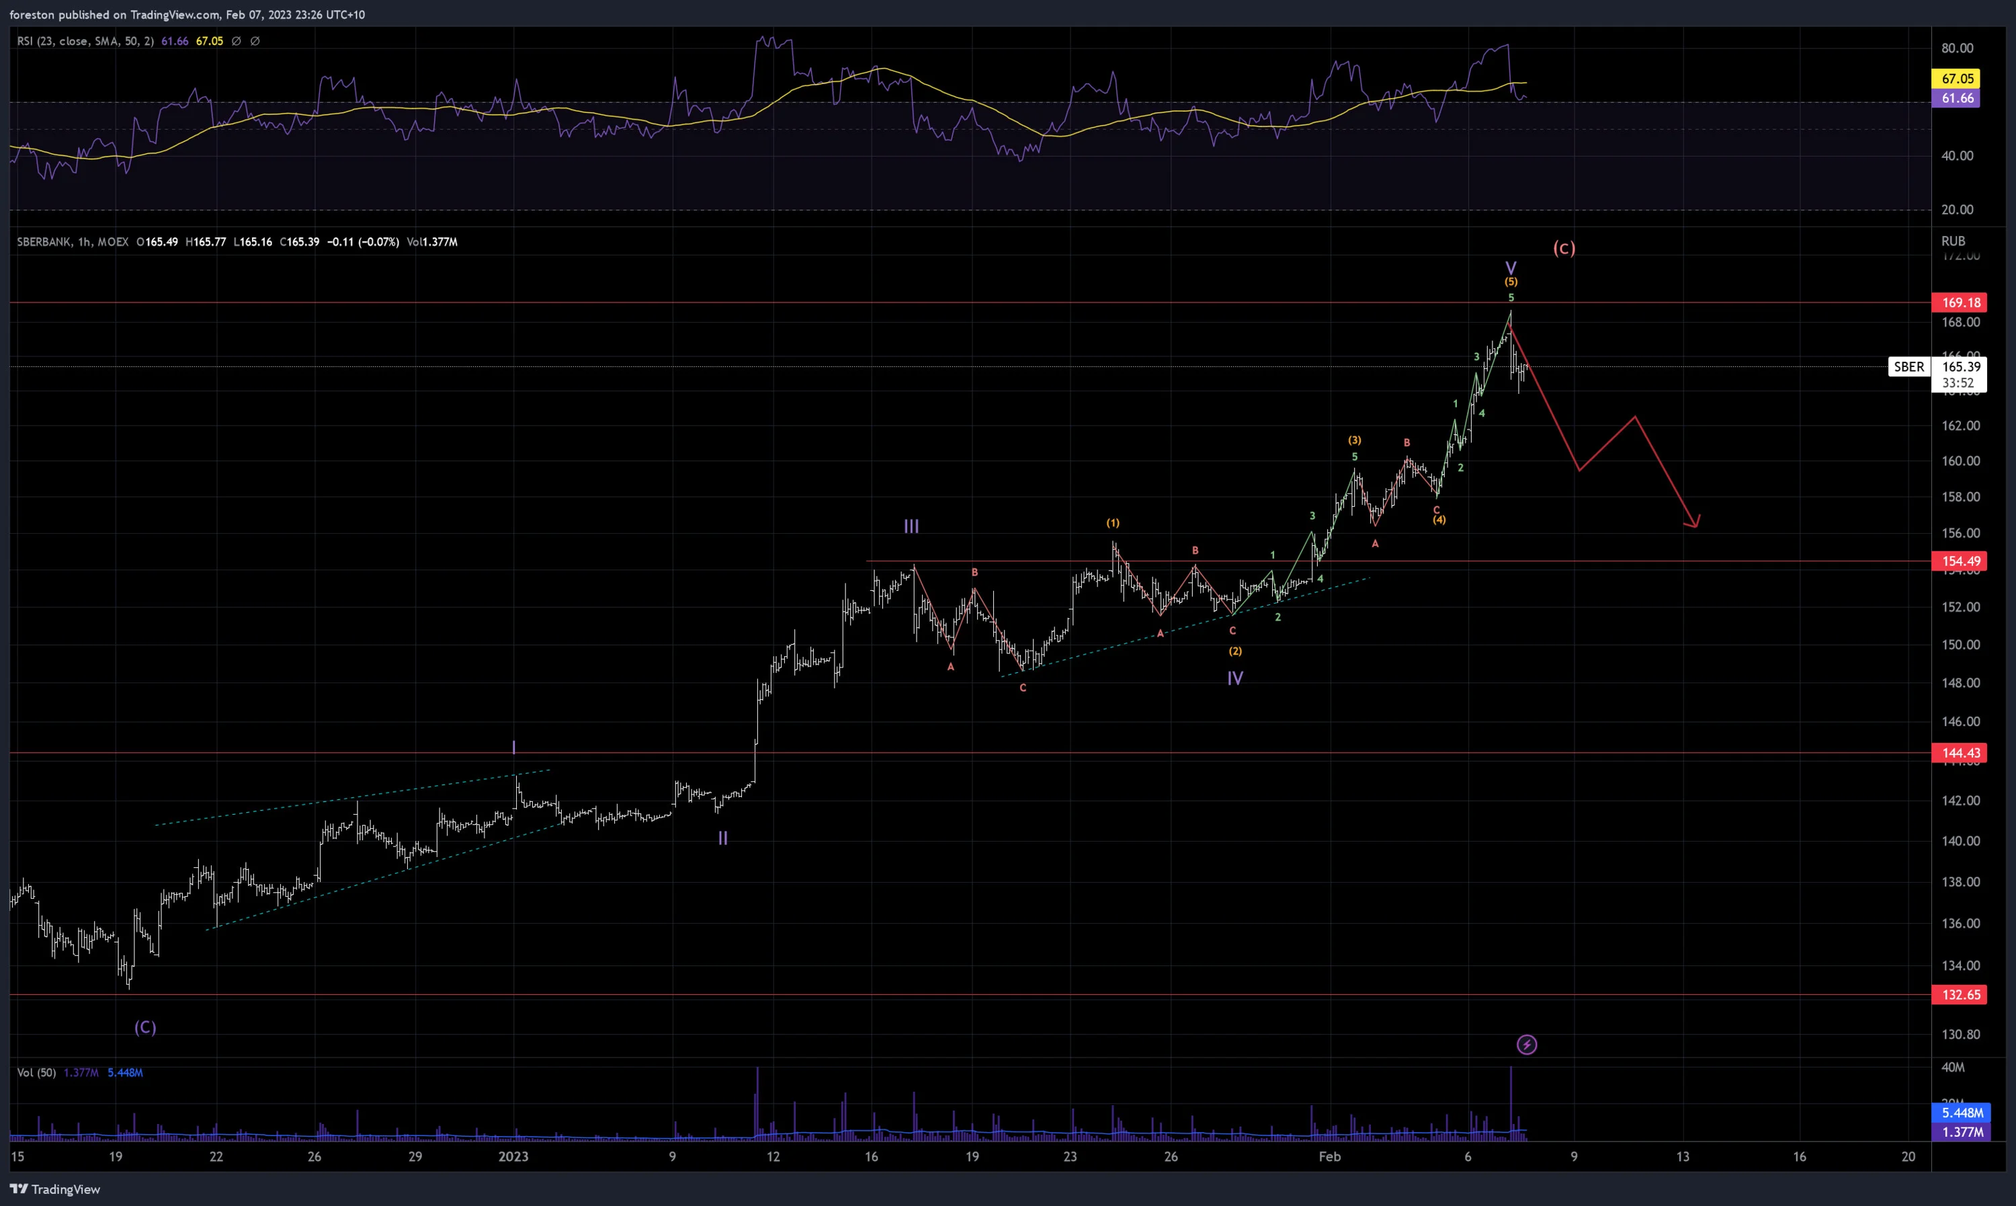Click the TradingView logo at bottom left
The image size is (2016, 1206).
tap(55, 1189)
